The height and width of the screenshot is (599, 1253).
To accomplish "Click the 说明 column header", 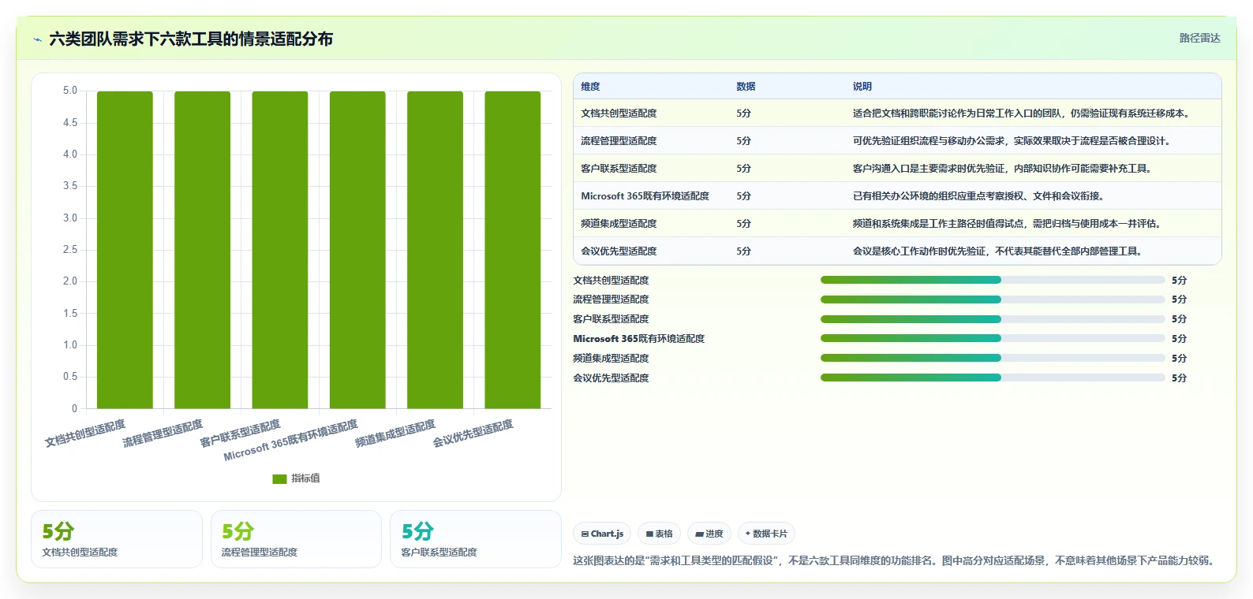I will pyautogui.click(x=862, y=87).
